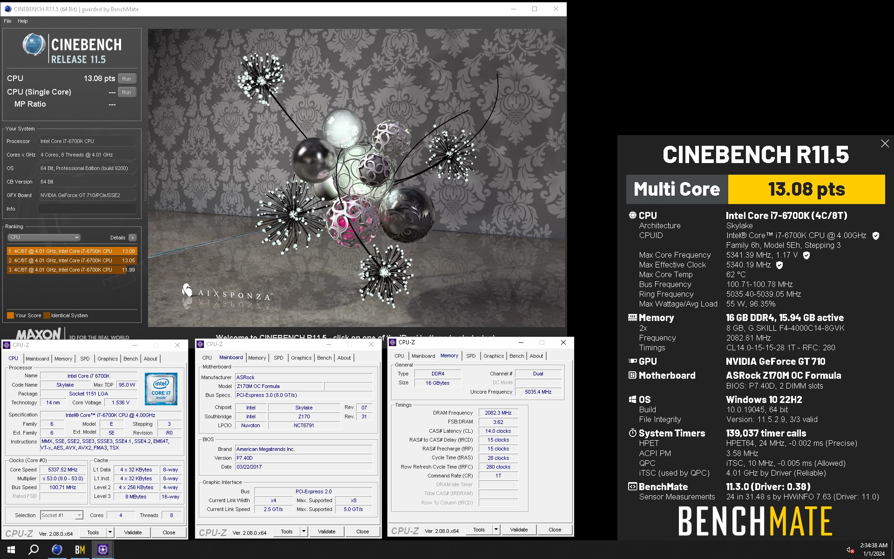Image resolution: width=894 pixels, height=559 pixels.
Task: Click Tools button in Memory CPU-Z
Action: click(479, 530)
